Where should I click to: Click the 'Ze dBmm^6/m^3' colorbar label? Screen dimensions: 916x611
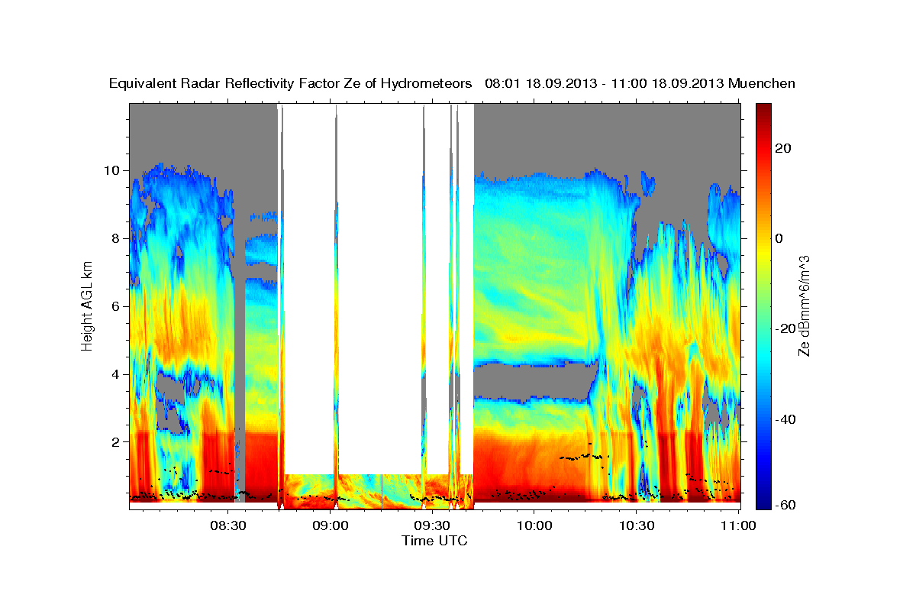tap(804, 305)
